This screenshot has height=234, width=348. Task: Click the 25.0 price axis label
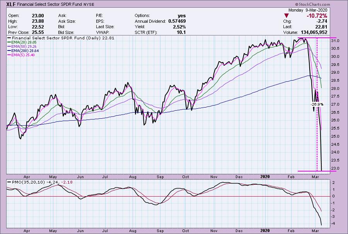coord(335,136)
